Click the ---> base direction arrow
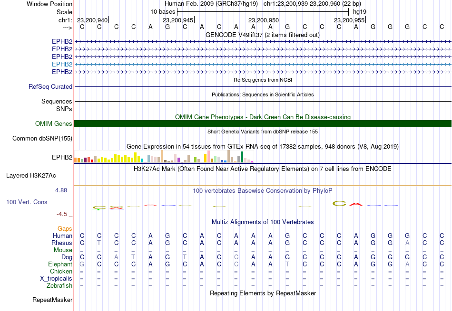 pyautogui.click(x=67, y=28)
